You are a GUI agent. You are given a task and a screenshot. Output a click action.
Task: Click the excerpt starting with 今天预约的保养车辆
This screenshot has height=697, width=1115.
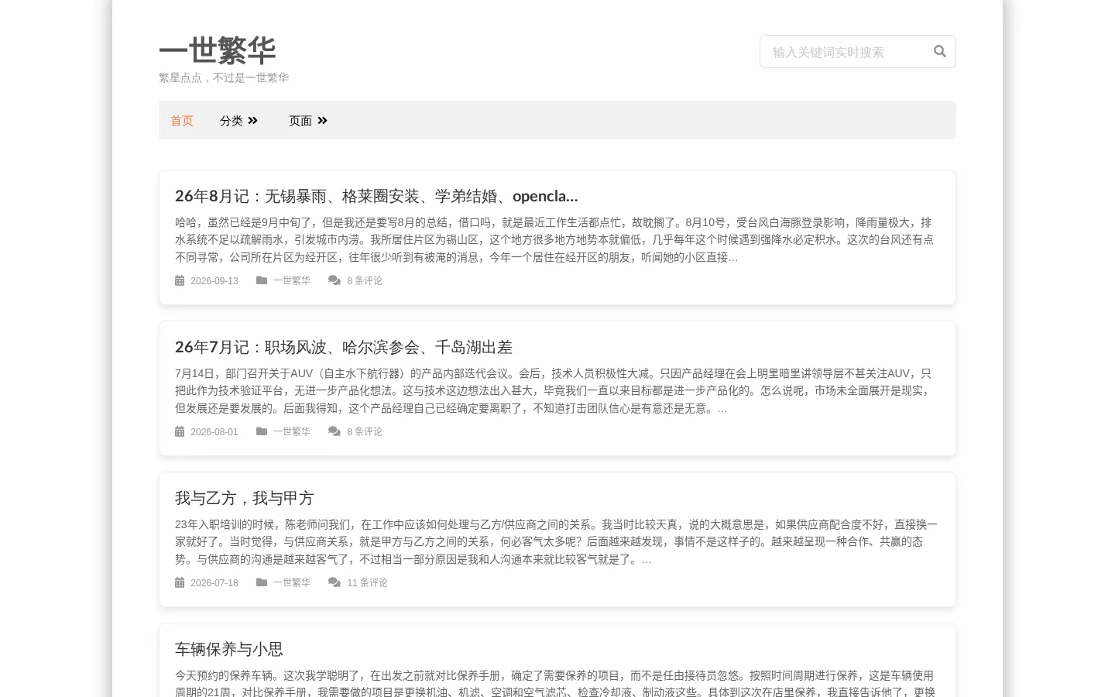point(555,683)
